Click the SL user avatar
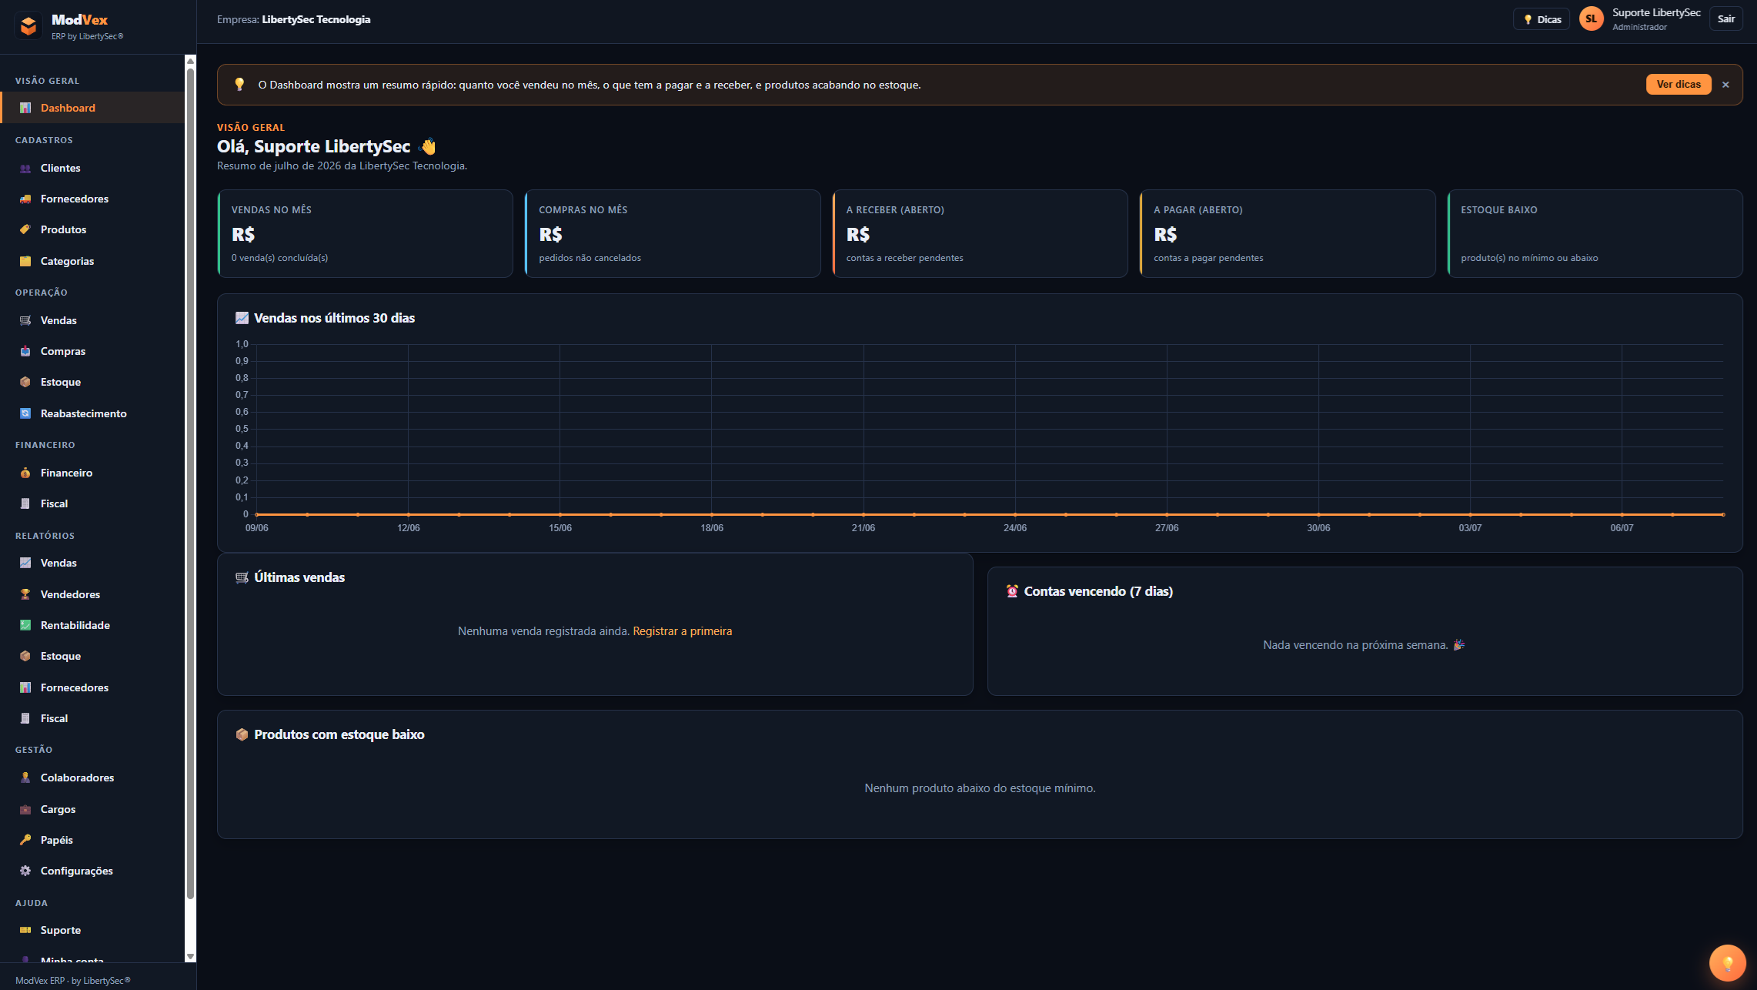Viewport: 1757px width, 990px height. point(1592,19)
